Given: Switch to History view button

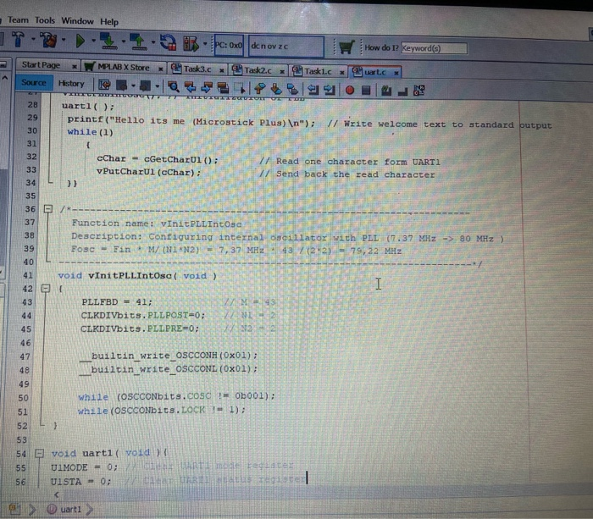Looking at the screenshot, I should [x=71, y=84].
